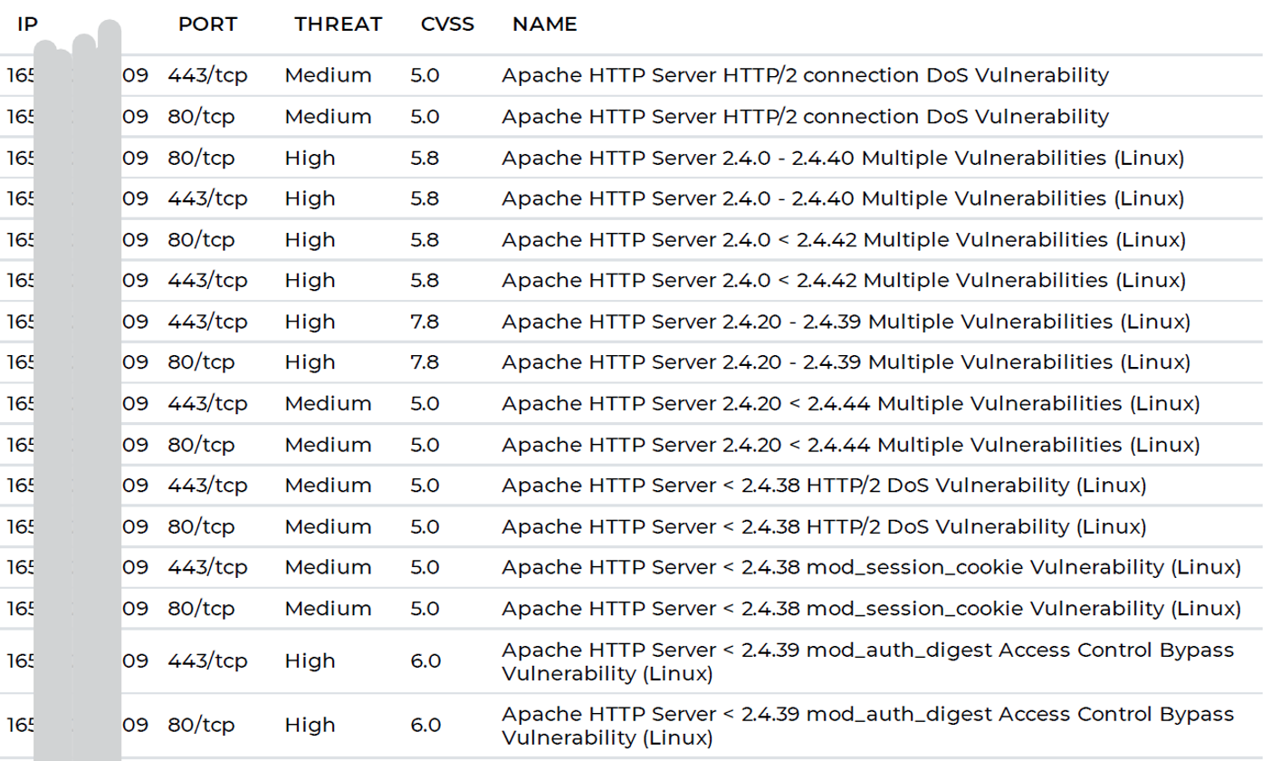Click the IP column header

[x=27, y=24]
